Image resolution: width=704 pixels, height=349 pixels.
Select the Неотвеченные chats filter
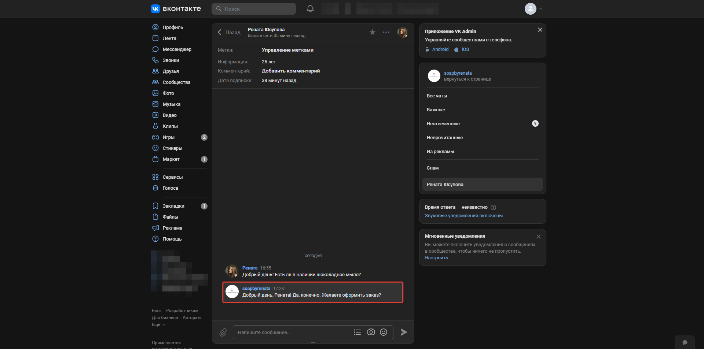click(443, 124)
